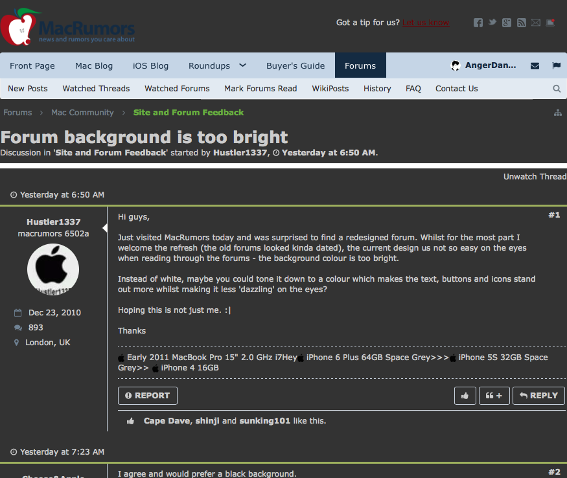This screenshot has width=567, height=478.
Task: Open the post #1 permalink
Action: pyautogui.click(x=554, y=215)
